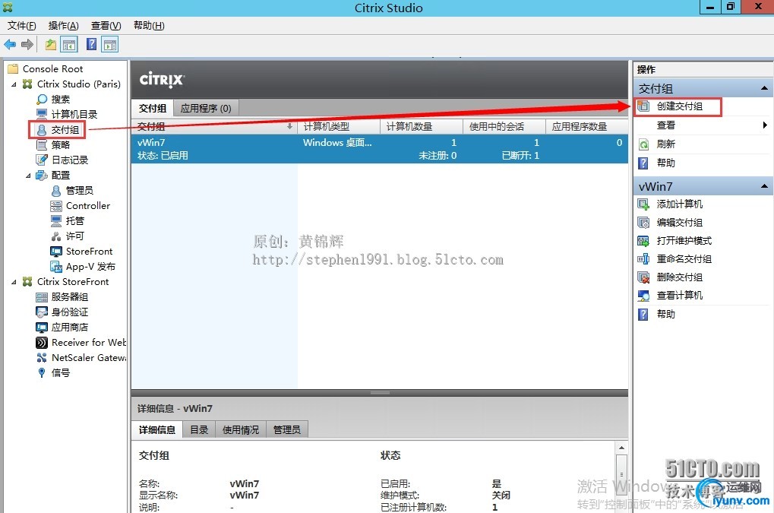Select Receiver for Web node
The image size is (774, 513).
coord(88,343)
